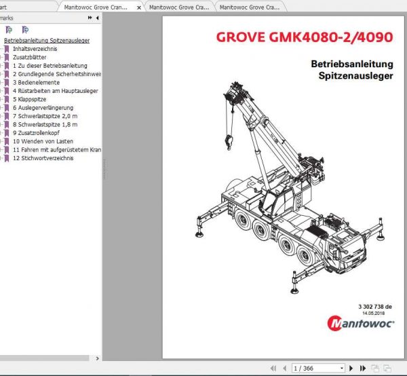Screen dimensions: 407x376
Task: Switch to the third Manitowoc Grove Cra... tab
Action: [179, 7]
